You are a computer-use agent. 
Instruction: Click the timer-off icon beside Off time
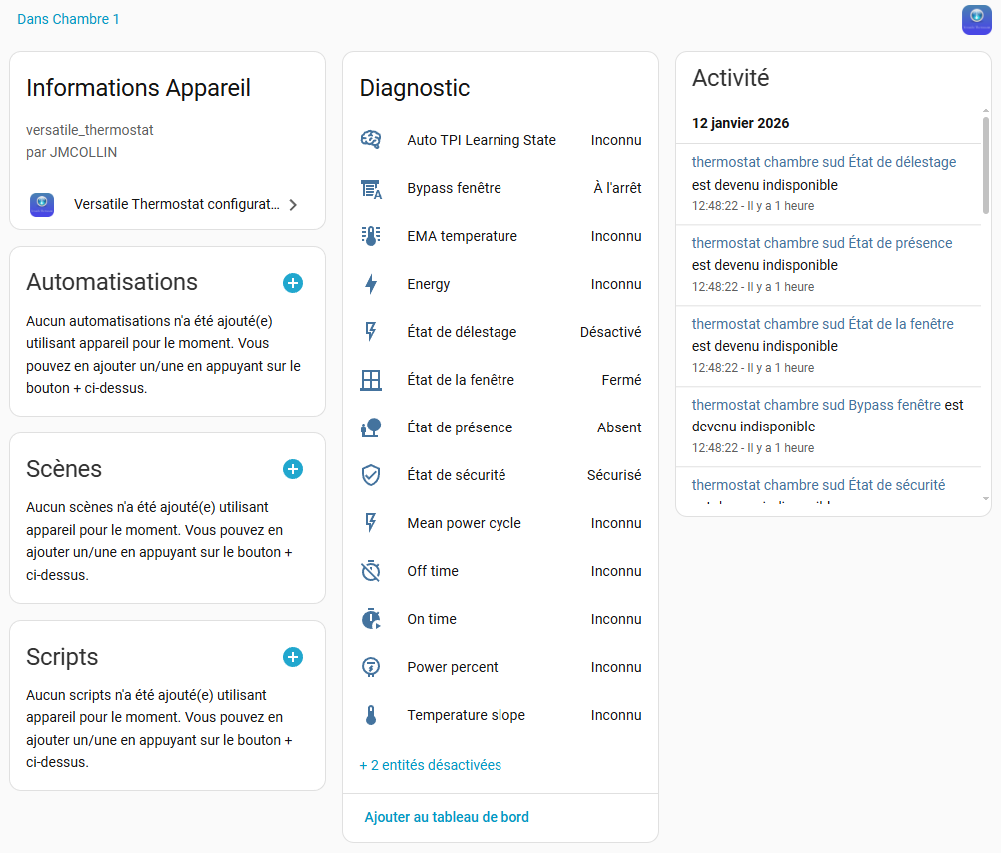click(371, 571)
